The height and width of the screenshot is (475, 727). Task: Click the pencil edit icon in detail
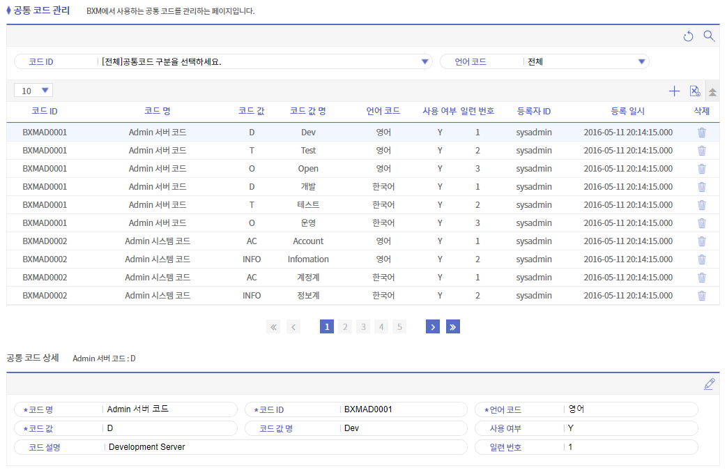click(710, 384)
